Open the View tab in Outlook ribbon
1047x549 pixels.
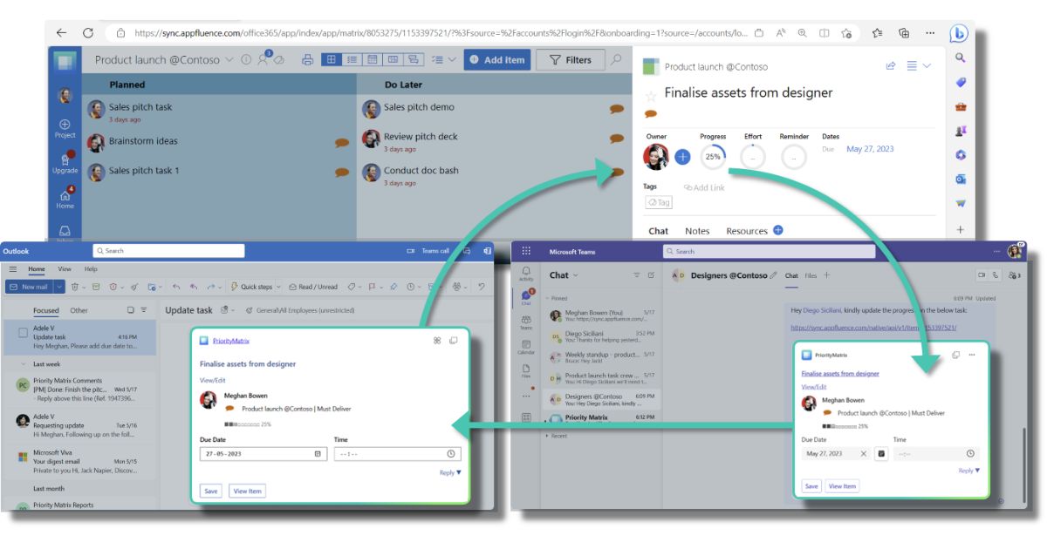tap(65, 269)
